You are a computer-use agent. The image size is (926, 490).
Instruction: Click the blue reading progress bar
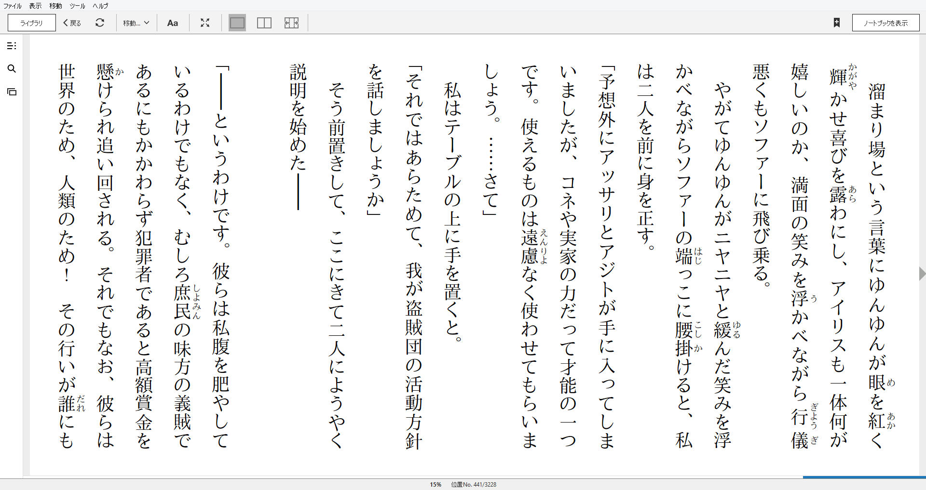pos(864,477)
